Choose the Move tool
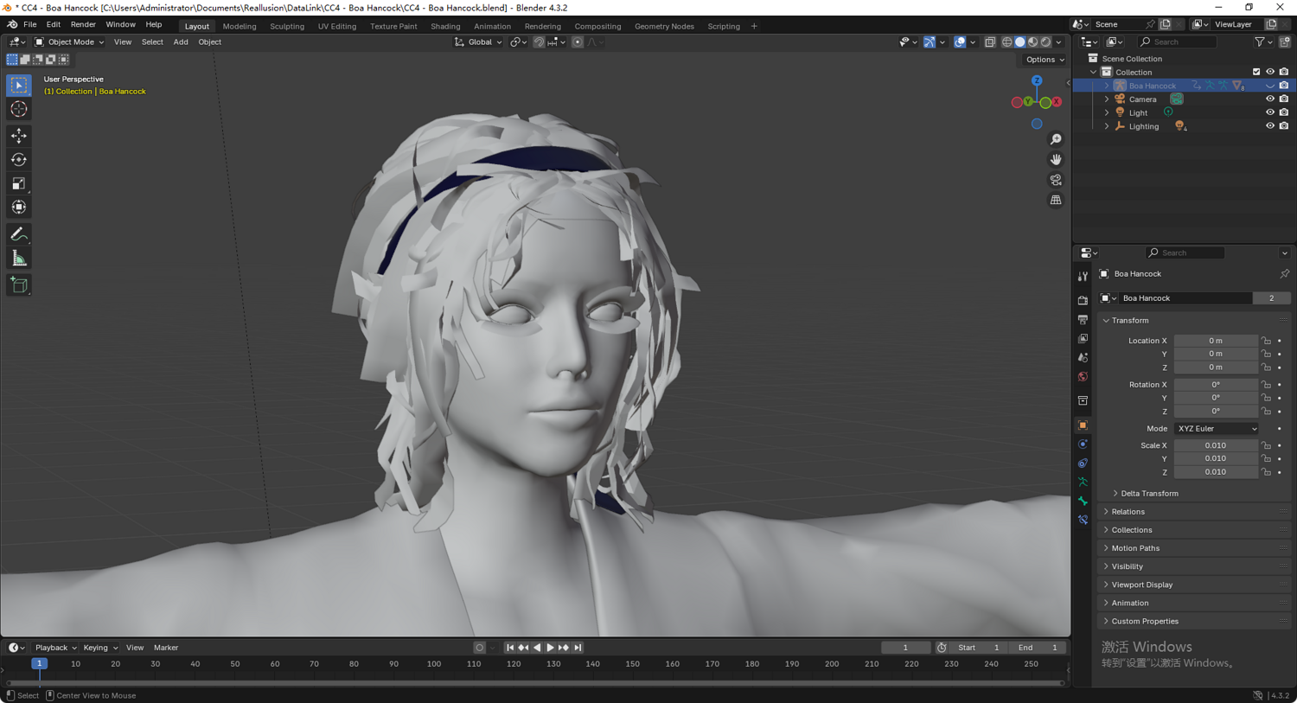 coord(19,136)
